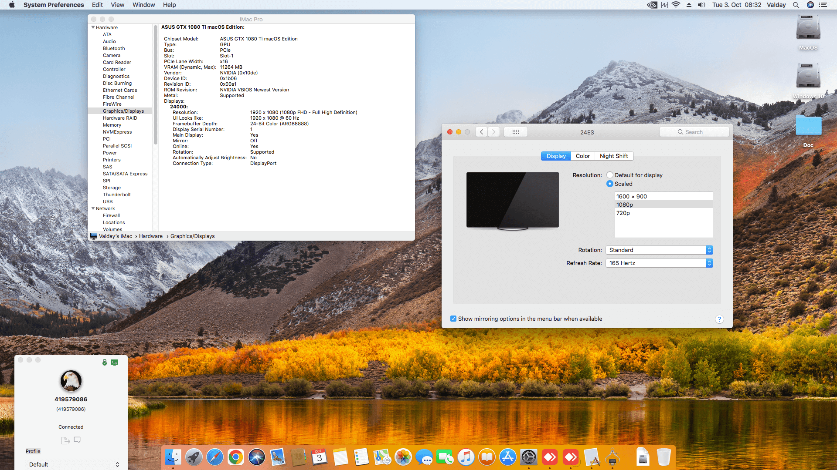Click the NVIDIA menu bar icon
This screenshot has width=837, height=470.
pos(652,5)
